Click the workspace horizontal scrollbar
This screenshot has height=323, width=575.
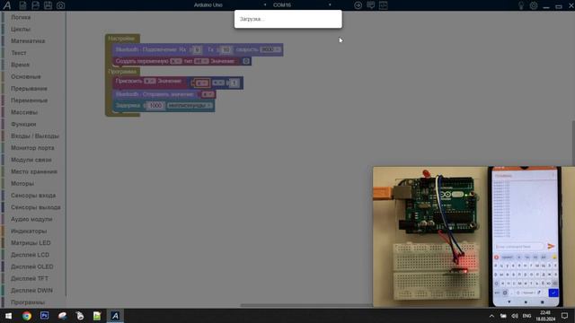tap(306, 305)
